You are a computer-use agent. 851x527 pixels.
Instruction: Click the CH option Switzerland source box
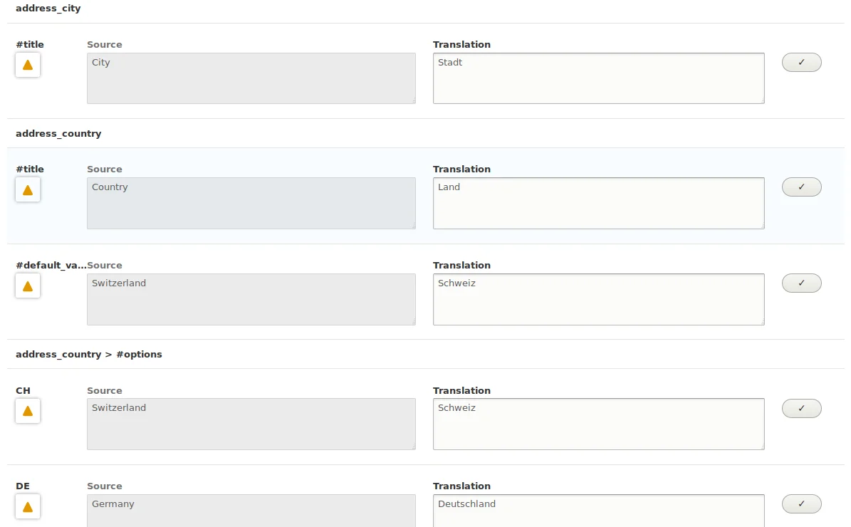click(251, 424)
